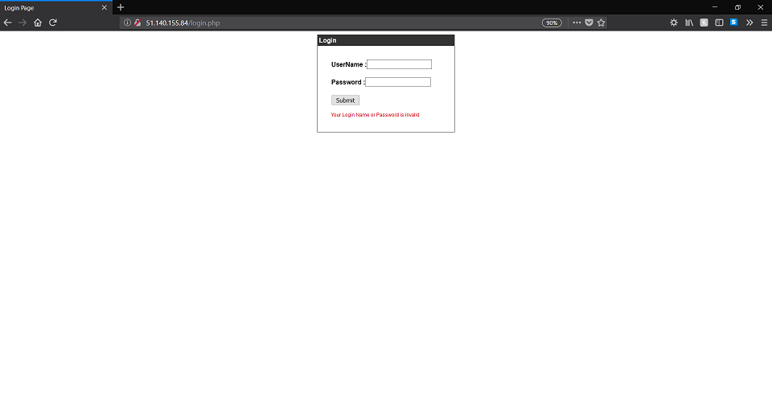The height and width of the screenshot is (414, 772).
Task: Open the browser home page
Action: [38, 23]
